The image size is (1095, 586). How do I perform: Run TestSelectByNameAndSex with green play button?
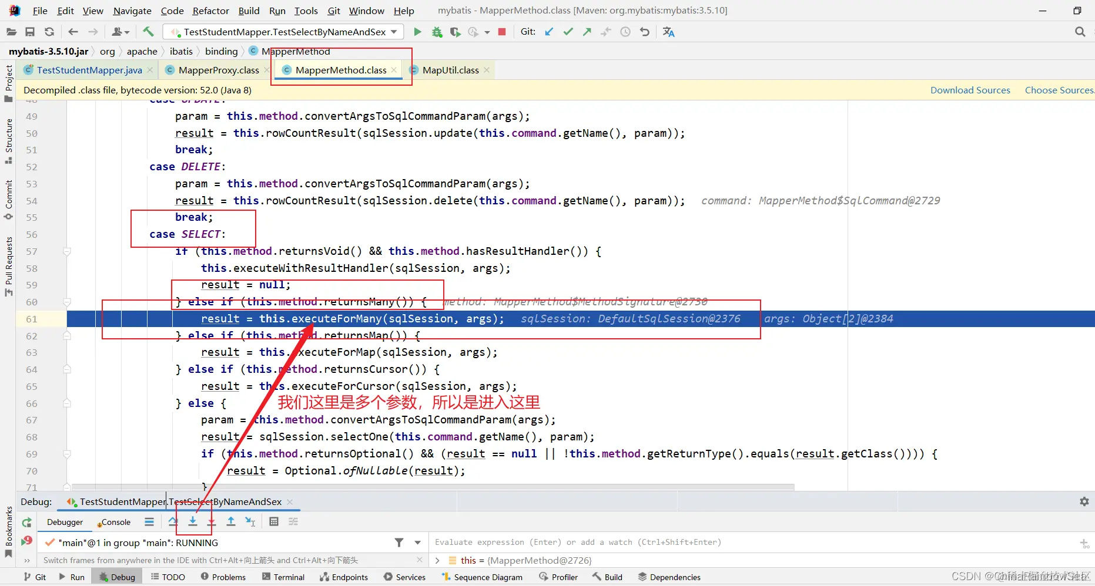click(x=417, y=32)
